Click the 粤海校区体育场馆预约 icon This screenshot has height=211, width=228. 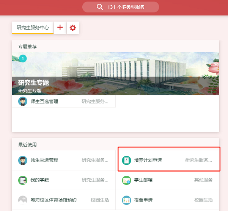[x=23, y=200]
